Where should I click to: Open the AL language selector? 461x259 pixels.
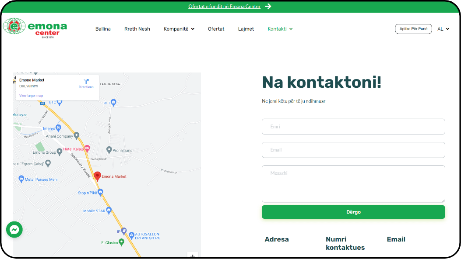coord(443,29)
